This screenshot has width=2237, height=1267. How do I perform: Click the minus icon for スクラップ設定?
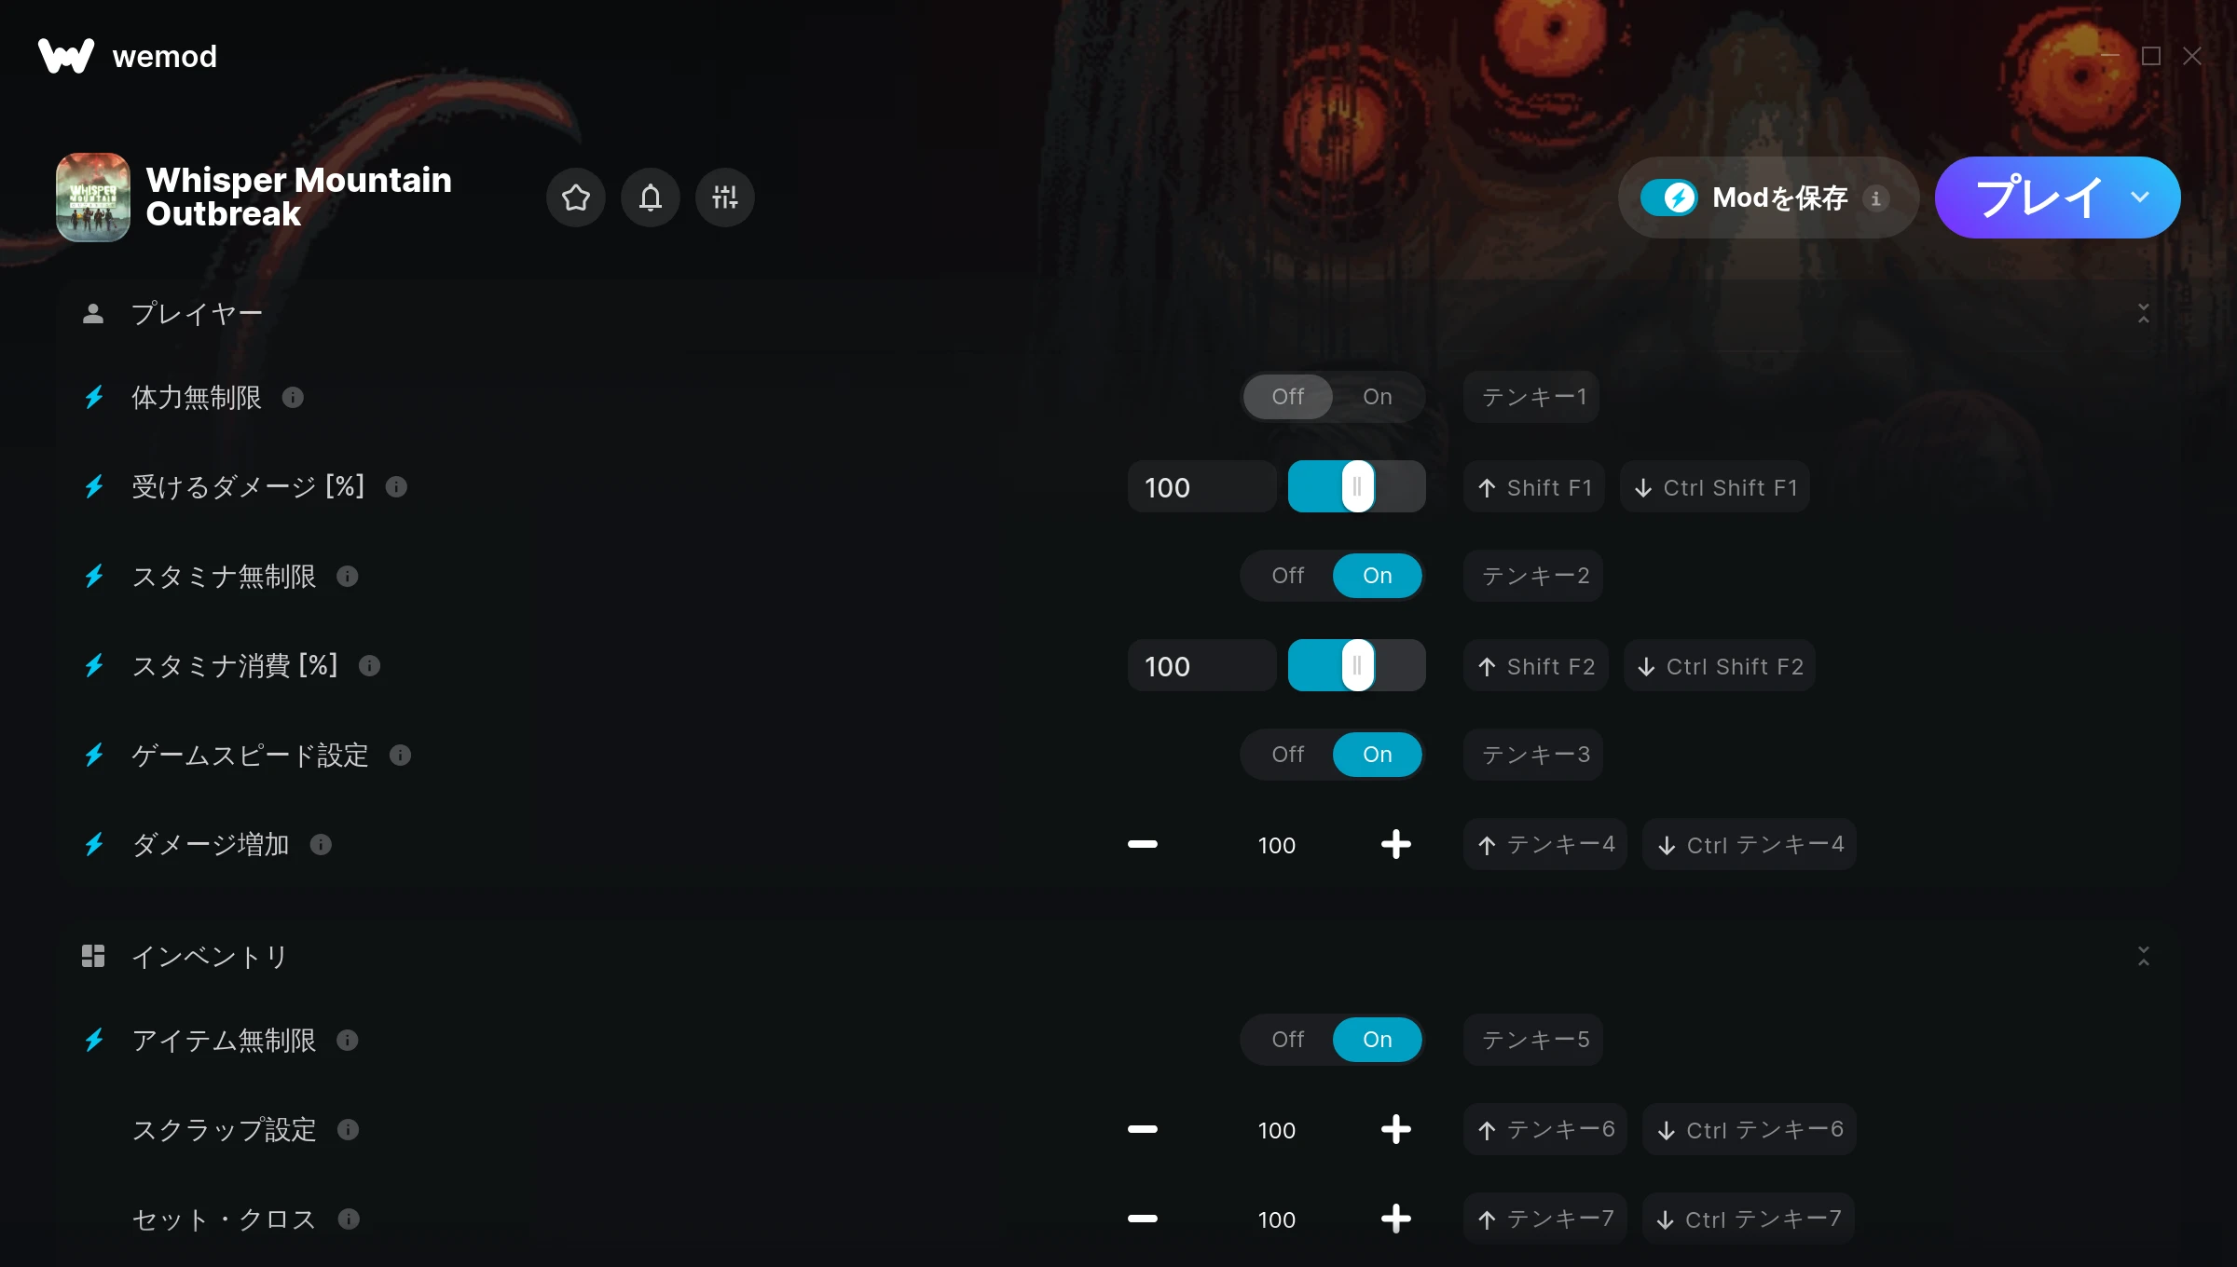tap(1142, 1129)
